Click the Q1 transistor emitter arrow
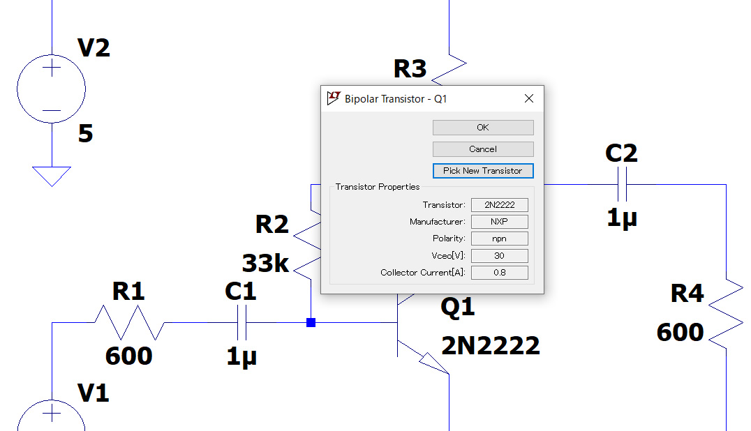751x431 pixels. 434,363
